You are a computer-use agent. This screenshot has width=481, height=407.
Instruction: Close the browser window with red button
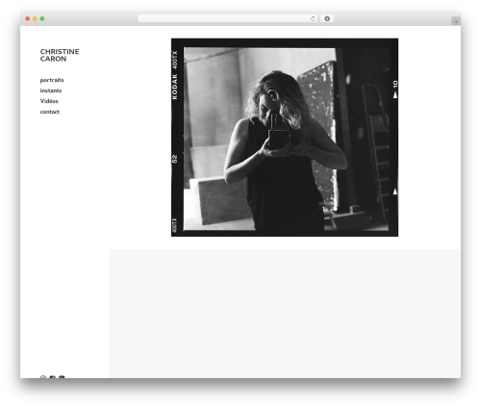point(28,18)
